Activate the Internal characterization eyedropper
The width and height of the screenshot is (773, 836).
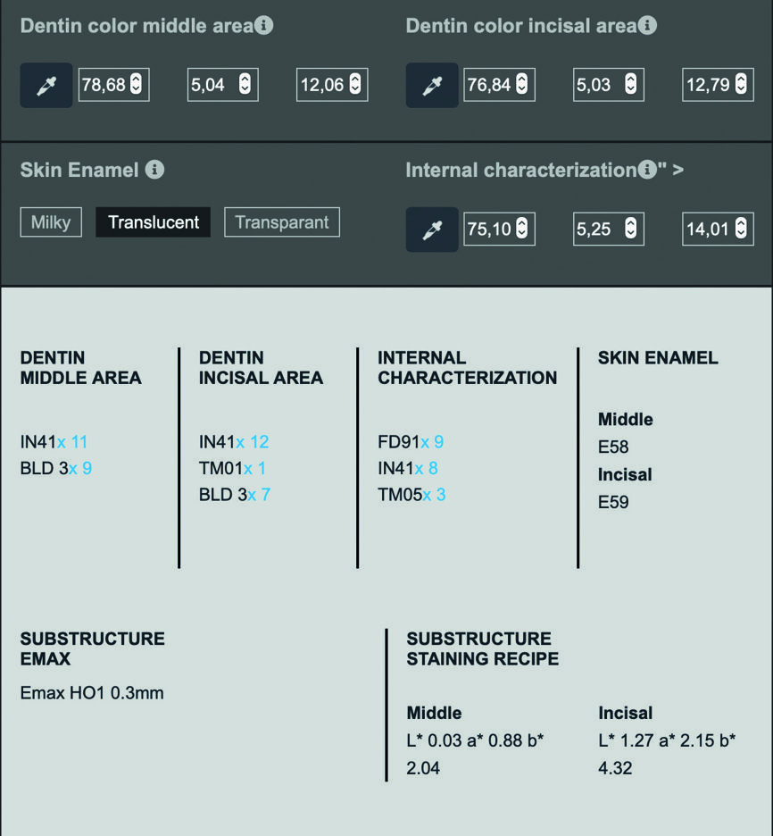coord(432,230)
